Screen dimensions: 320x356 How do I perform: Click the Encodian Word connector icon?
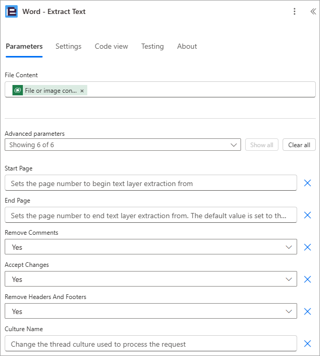(x=11, y=11)
